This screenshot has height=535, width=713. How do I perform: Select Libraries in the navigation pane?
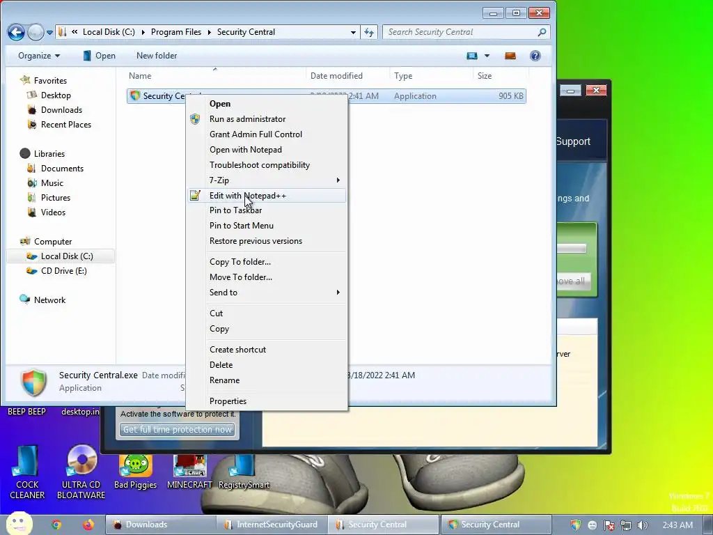click(42, 154)
